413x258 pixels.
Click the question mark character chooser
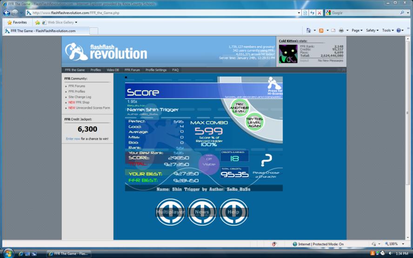pyautogui.click(x=266, y=160)
